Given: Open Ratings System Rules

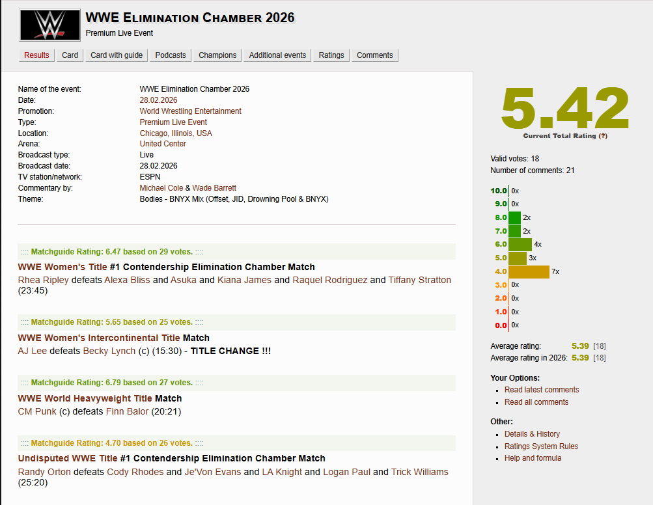Looking at the screenshot, I should [x=542, y=446].
